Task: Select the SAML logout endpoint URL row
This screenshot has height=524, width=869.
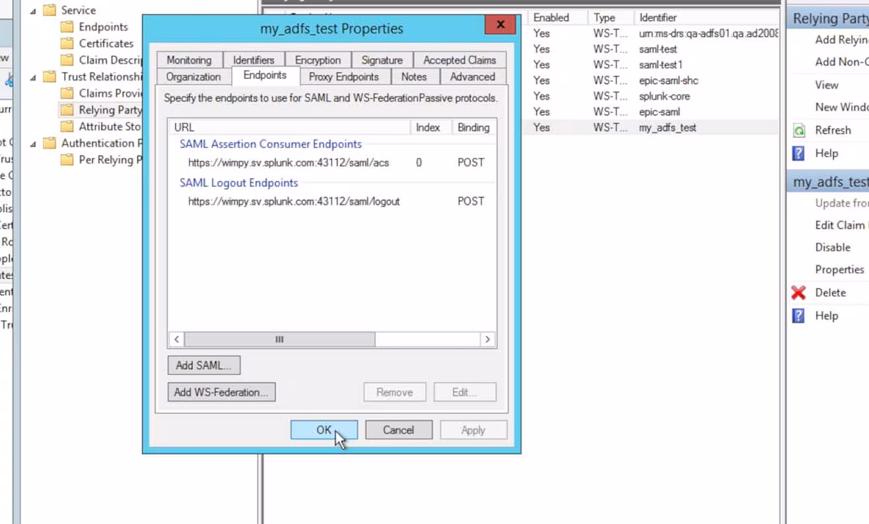Action: [x=294, y=201]
